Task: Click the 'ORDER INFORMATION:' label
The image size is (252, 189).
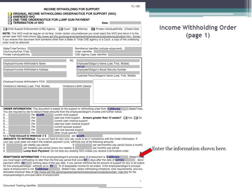Action: pyautogui.click(x=18, y=109)
